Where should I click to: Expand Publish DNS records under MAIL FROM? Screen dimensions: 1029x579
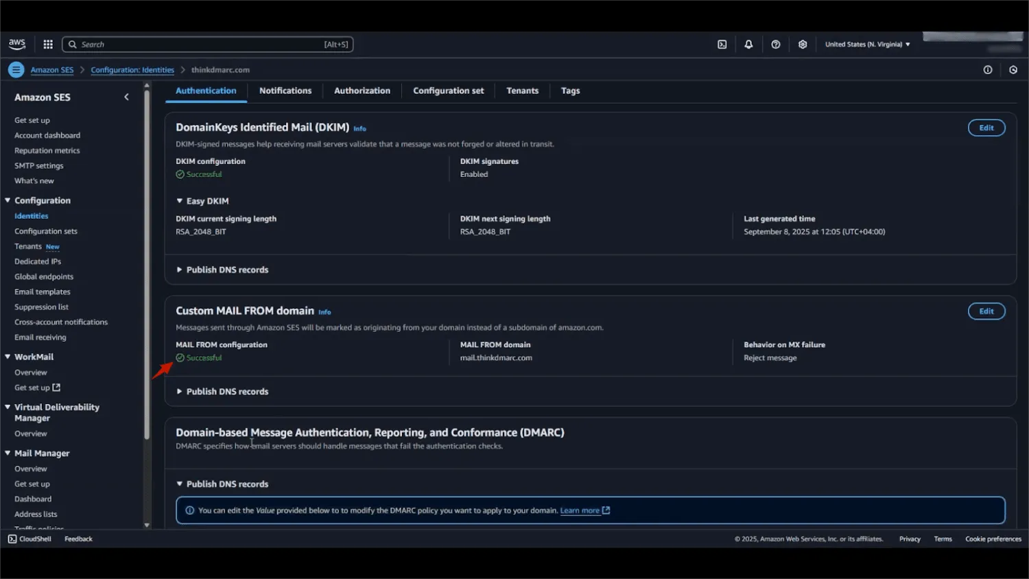coord(222,392)
